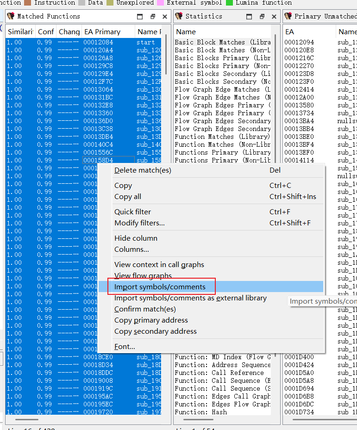The height and width of the screenshot is (430, 357).
Task: Click Statistics horizontal scrollbar
Action: [198, 419]
